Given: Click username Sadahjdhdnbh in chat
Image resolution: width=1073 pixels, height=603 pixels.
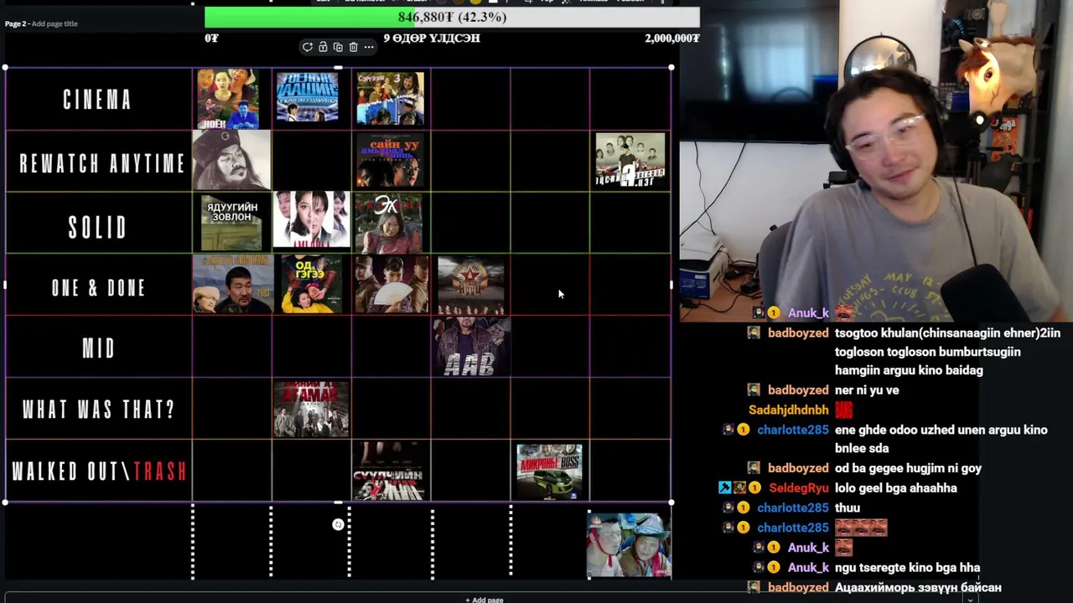Looking at the screenshot, I should click(788, 410).
